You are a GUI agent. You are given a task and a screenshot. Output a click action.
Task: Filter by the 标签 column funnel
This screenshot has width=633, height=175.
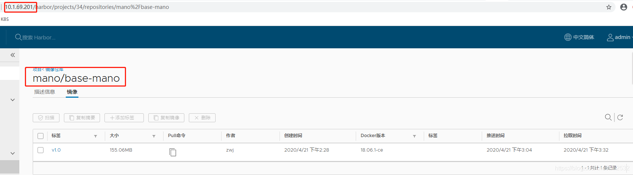pyautogui.click(x=96, y=136)
